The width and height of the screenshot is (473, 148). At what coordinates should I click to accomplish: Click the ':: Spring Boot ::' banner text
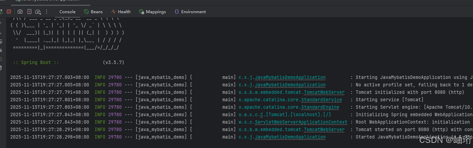(36, 63)
